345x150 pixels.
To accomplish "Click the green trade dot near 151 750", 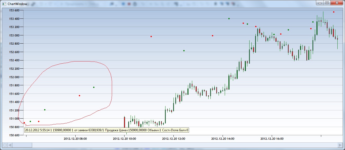I will click(x=94, y=87).
